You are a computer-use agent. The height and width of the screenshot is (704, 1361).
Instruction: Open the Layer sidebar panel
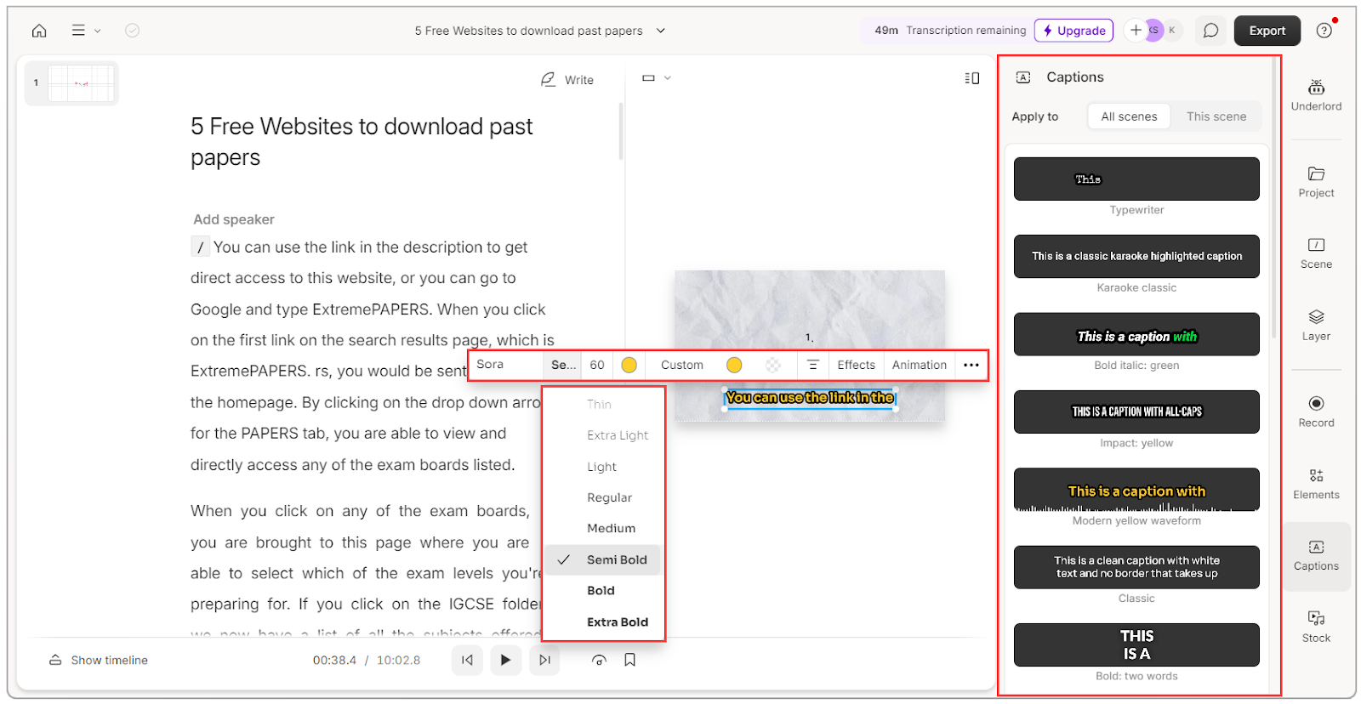(x=1316, y=325)
